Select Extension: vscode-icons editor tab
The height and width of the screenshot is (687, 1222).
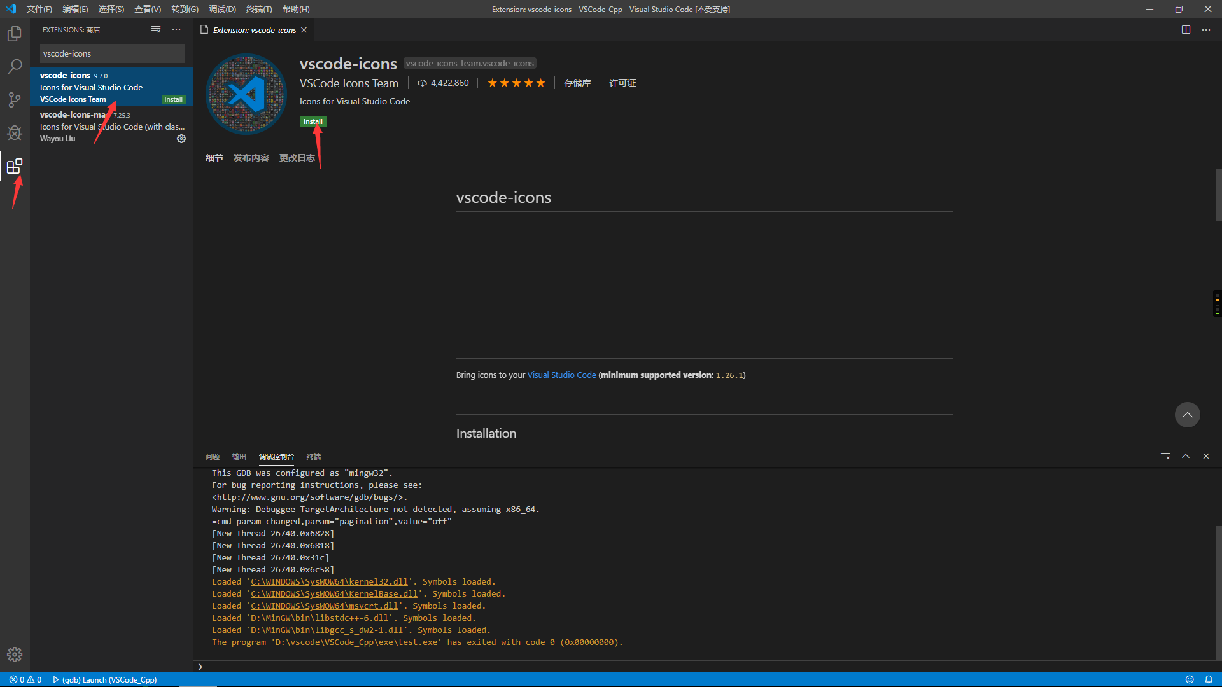(x=254, y=30)
